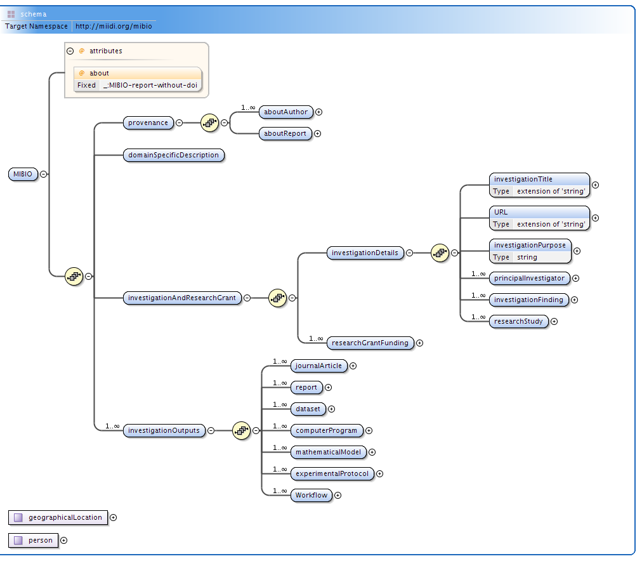
Task: Collapse the MIBIO root element
Action: click(44, 174)
